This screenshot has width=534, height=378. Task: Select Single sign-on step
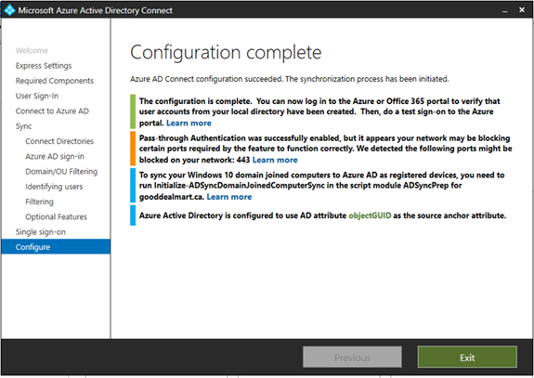pyautogui.click(x=41, y=232)
